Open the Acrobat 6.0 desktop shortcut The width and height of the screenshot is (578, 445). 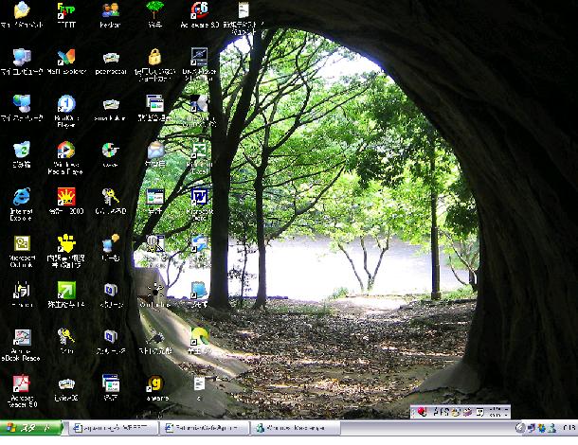coord(200,12)
